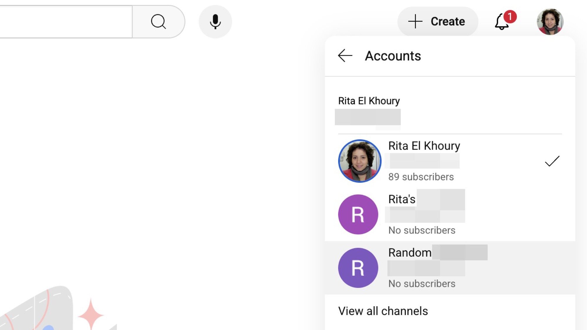Click the back arrow in Accounts
The width and height of the screenshot is (587, 330).
(345, 56)
